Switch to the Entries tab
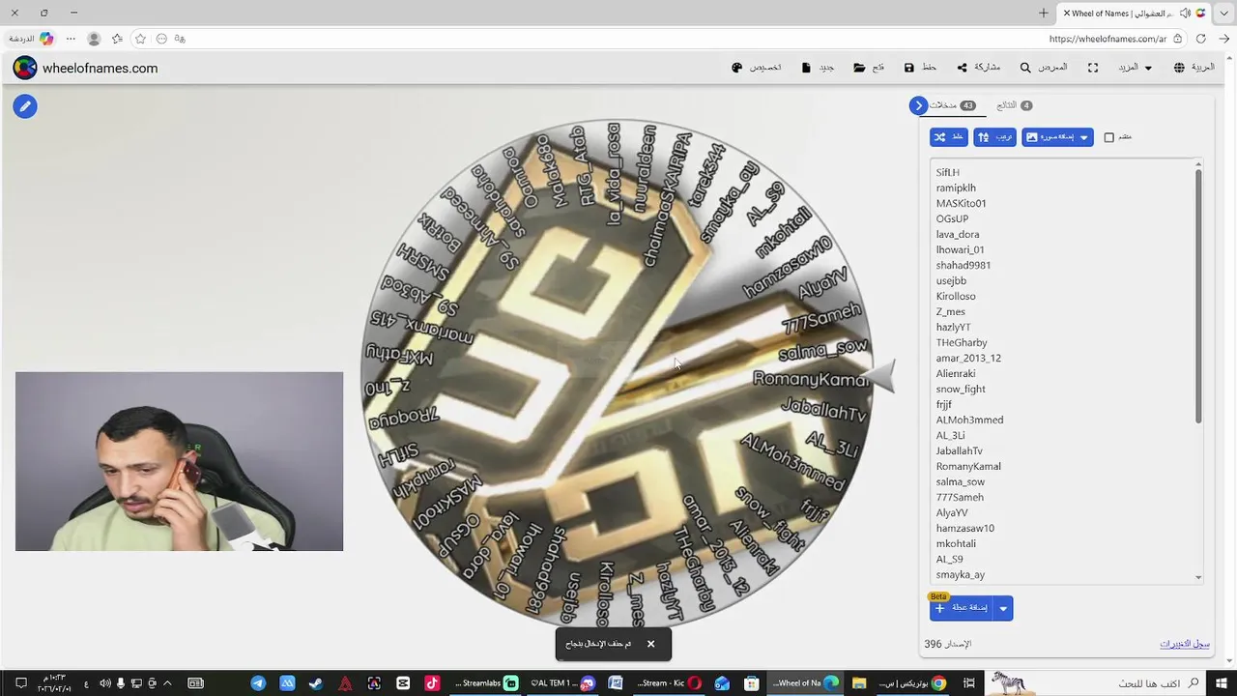This screenshot has width=1237, height=696. 952,105
